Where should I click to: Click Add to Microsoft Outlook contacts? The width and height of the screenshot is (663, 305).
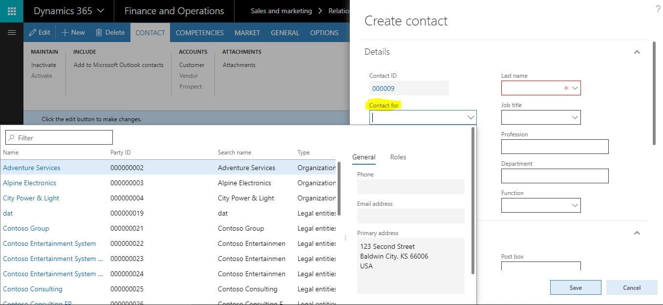click(119, 65)
